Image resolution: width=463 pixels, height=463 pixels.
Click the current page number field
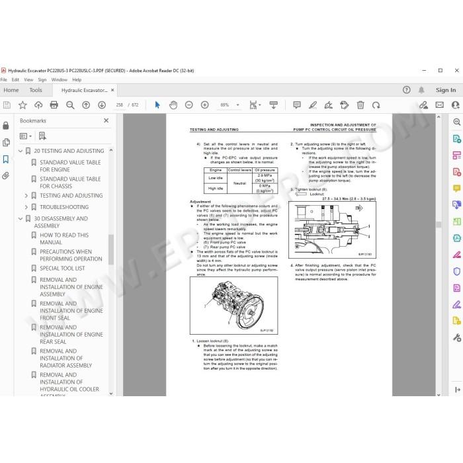[x=119, y=105]
